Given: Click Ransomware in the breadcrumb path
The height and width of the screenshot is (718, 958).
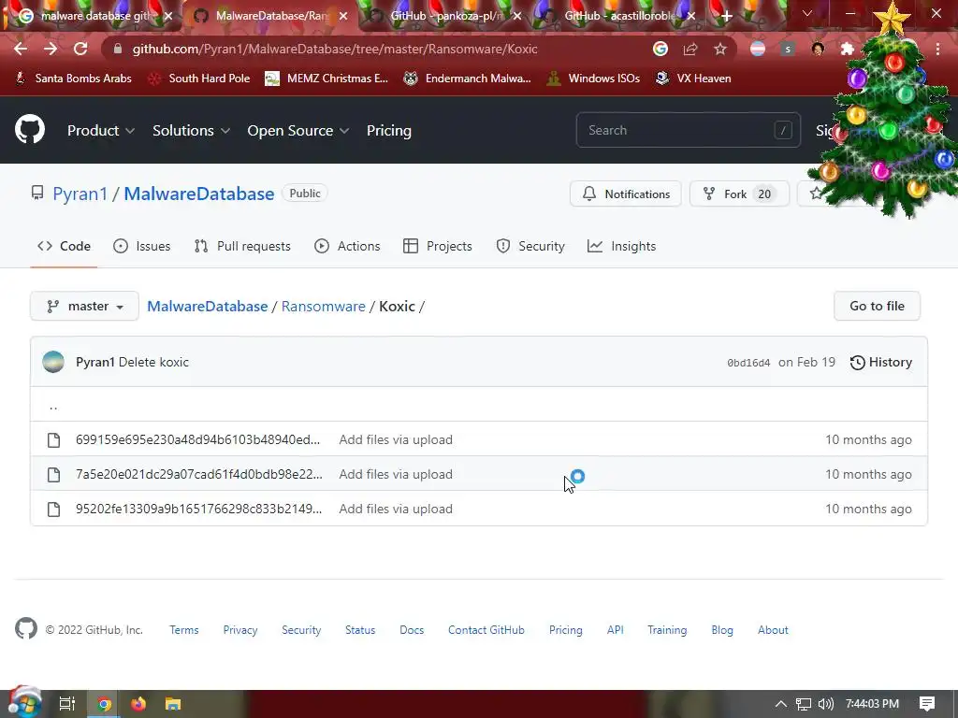Looking at the screenshot, I should pos(323,306).
